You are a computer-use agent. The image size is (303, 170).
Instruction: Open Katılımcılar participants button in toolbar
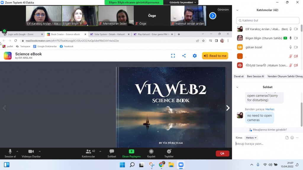pyautogui.click(x=88, y=153)
